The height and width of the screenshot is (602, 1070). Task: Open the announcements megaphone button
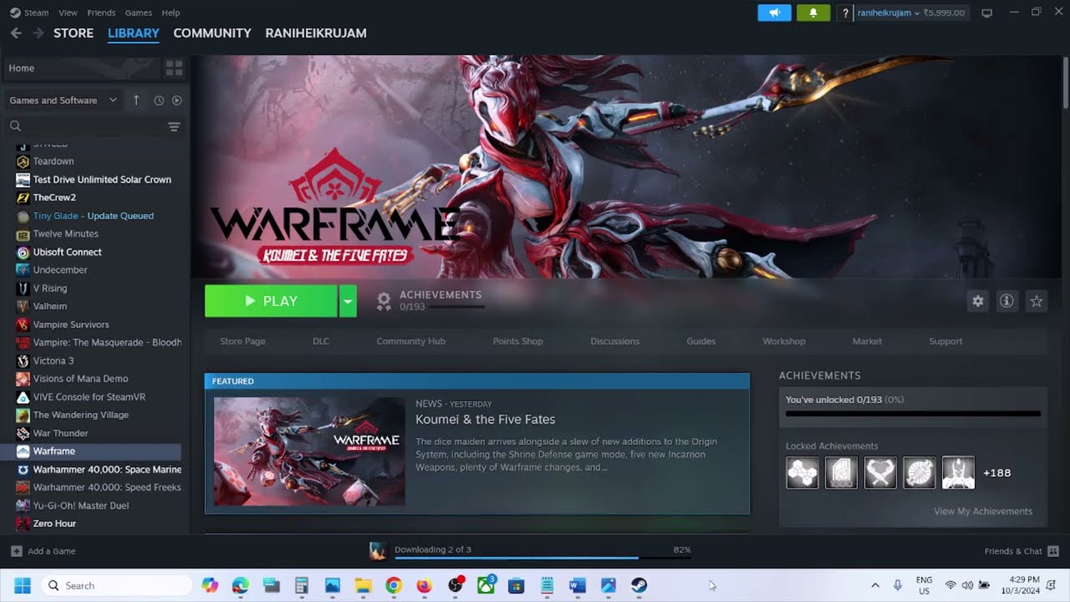click(x=774, y=13)
